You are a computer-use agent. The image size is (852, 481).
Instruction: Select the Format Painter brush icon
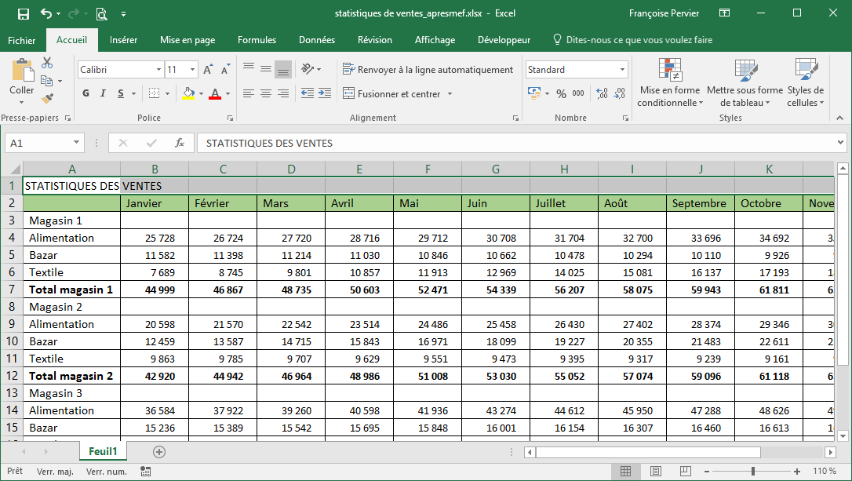47,99
